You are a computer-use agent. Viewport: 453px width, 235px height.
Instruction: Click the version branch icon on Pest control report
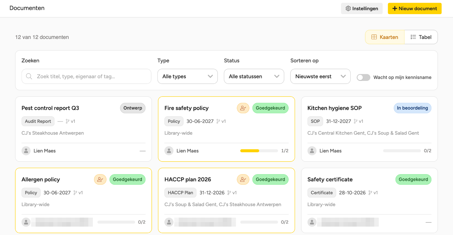coord(68,121)
